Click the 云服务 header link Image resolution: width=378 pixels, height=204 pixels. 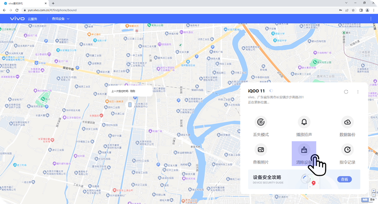tap(32, 19)
